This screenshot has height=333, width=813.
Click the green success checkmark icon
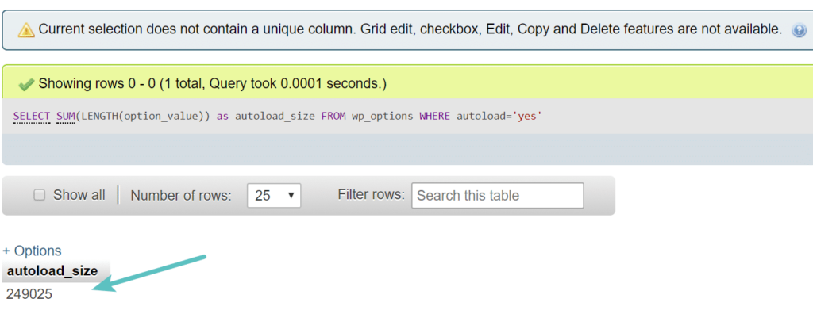coord(26,83)
